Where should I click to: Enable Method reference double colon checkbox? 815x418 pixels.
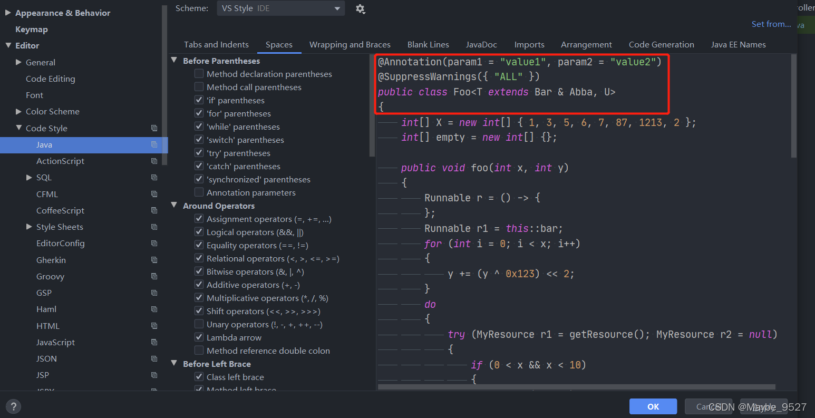click(x=199, y=351)
